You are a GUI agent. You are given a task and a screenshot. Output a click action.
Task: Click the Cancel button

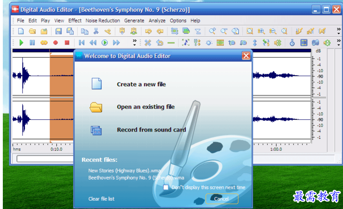[x=222, y=199]
